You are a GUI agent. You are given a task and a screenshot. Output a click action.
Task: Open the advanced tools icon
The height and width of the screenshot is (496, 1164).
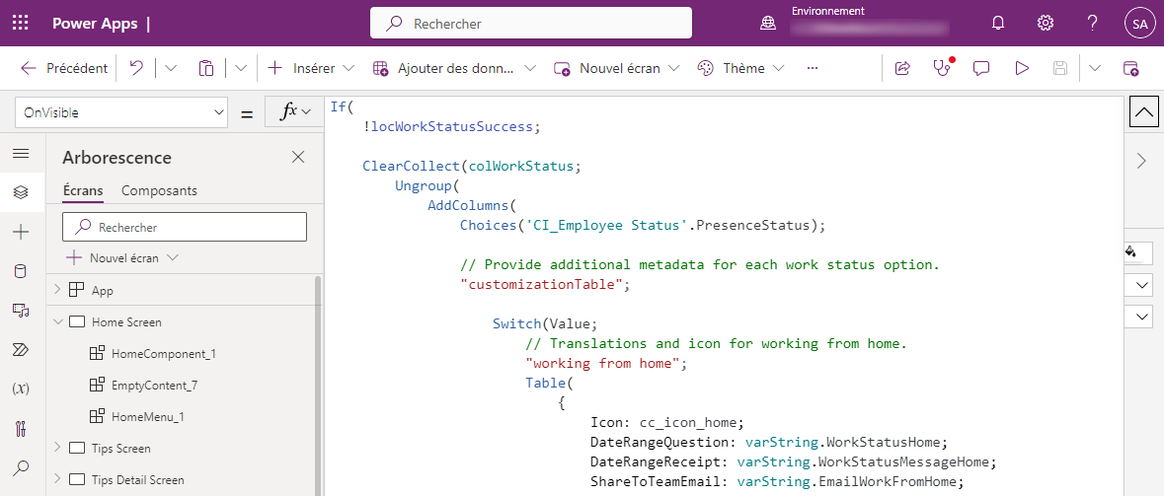21,429
